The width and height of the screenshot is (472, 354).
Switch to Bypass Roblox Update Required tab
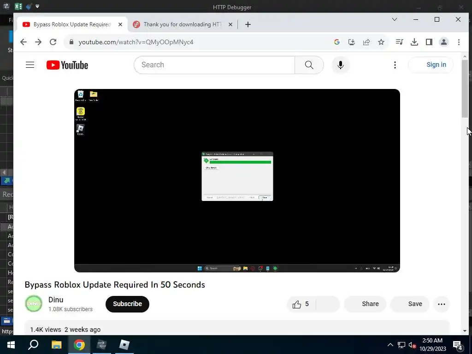72,24
